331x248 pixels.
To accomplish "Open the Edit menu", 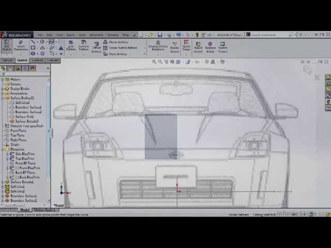I will point(50,35).
